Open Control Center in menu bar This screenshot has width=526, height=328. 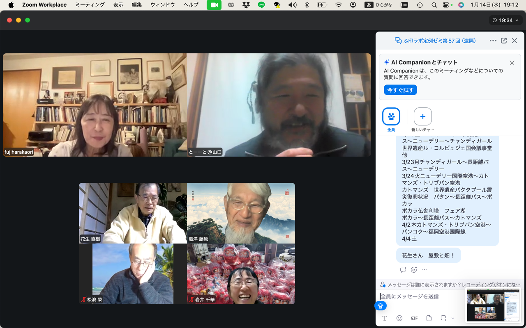pyautogui.click(x=447, y=5)
